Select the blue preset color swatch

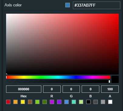click(x=67, y=102)
